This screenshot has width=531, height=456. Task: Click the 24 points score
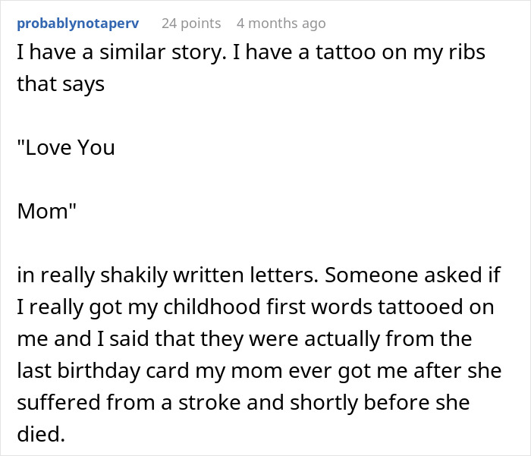tap(190, 24)
